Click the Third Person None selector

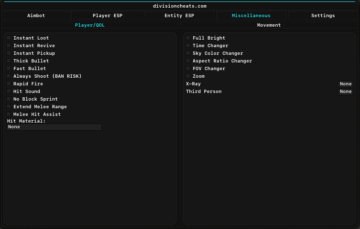345,92
